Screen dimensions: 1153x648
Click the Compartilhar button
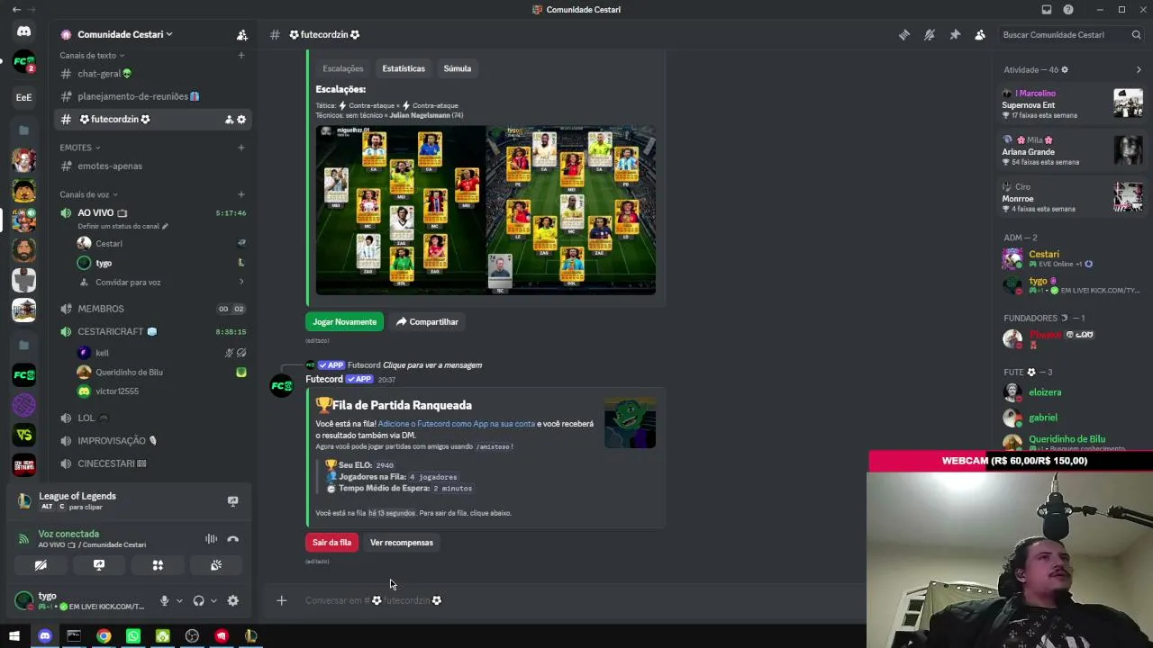(427, 321)
